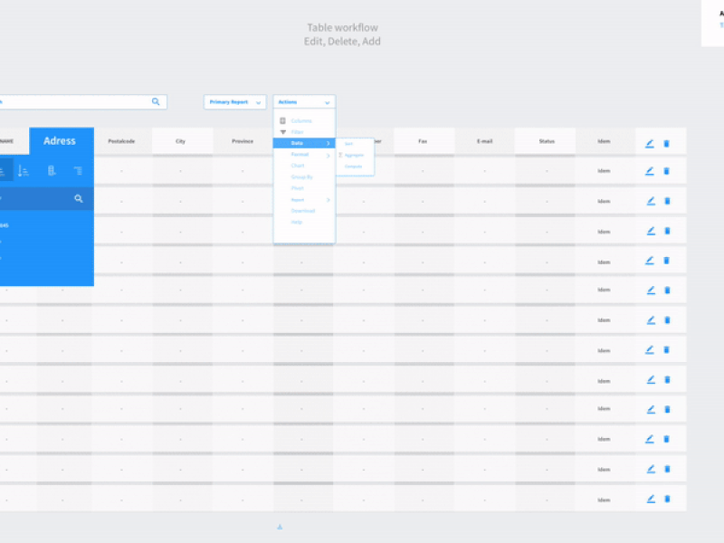The width and height of the screenshot is (724, 543).
Task: Click the magnifier in the Adress panel search field
Action: coord(78,198)
